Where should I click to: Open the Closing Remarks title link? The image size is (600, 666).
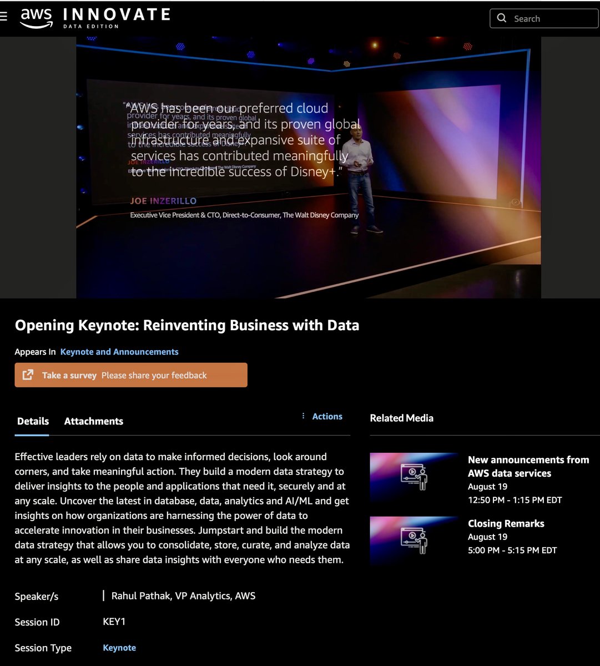tap(506, 523)
